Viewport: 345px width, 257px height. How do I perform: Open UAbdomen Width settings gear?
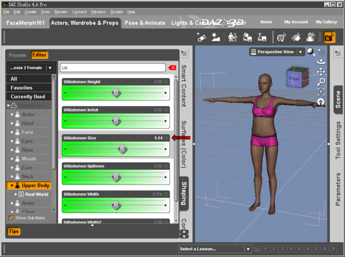pos(166,194)
